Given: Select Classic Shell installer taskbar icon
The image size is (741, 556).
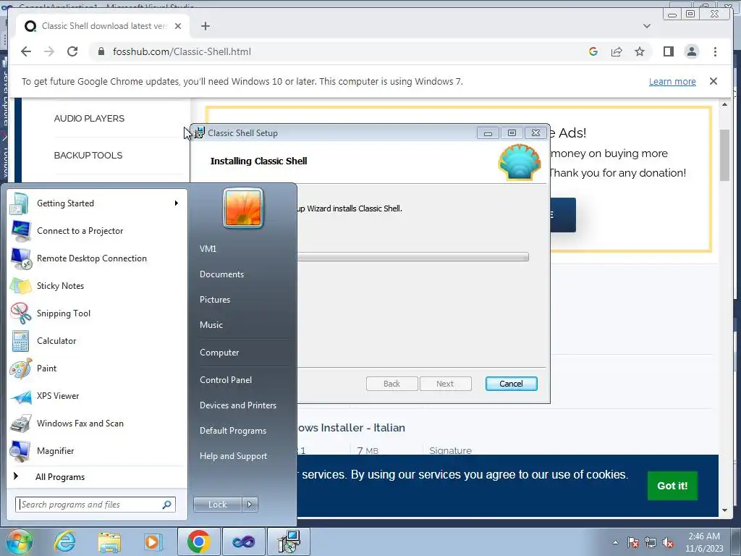Looking at the screenshot, I should (x=289, y=542).
